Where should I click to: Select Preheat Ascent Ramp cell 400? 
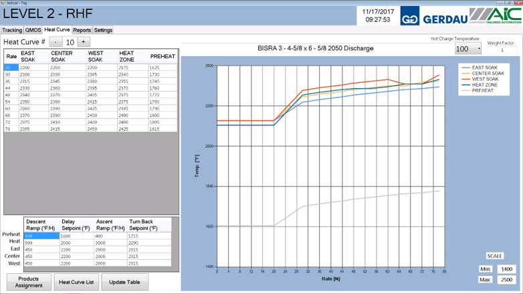point(111,236)
